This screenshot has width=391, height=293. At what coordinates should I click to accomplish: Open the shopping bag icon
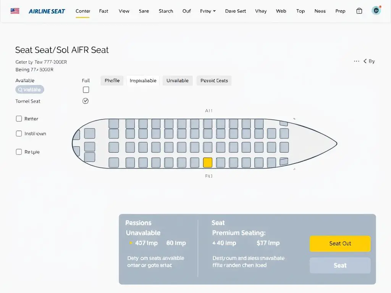click(359, 11)
